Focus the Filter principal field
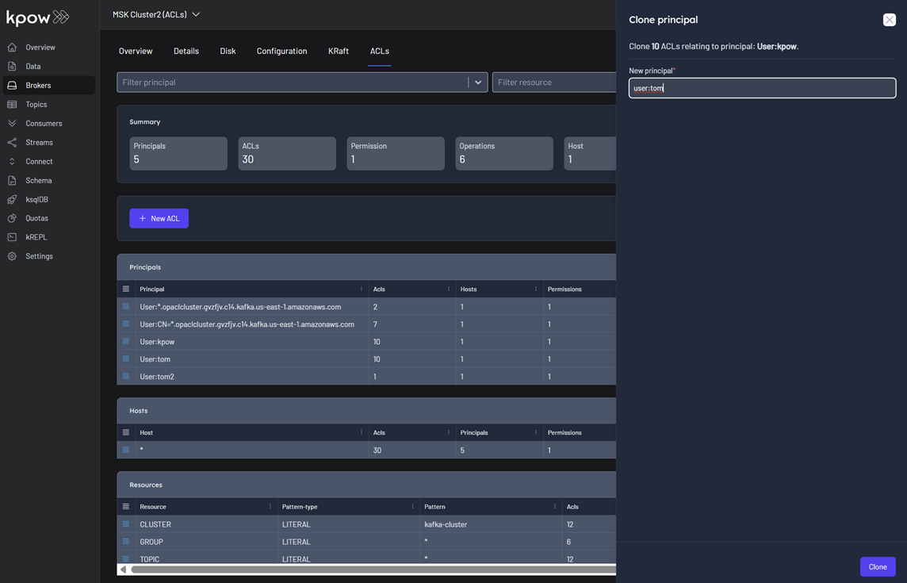Screen dimensions: 907x583 coord(292,82)
